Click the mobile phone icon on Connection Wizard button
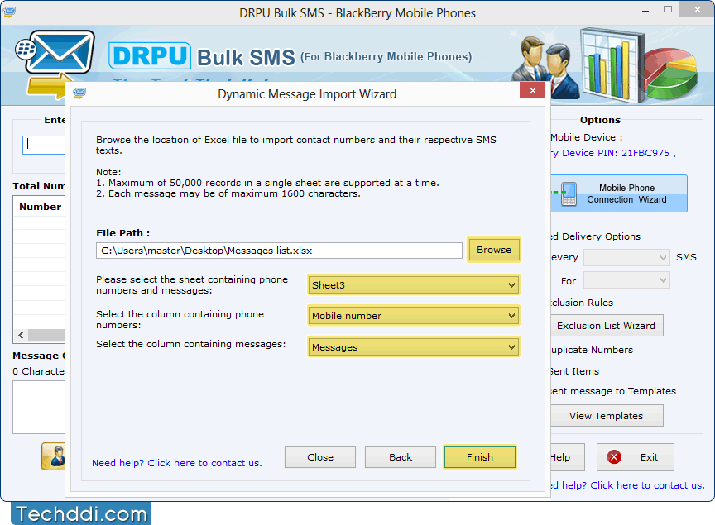Image resolution: width=715 pixels, height=525 pixels. [x=569, y=193]
